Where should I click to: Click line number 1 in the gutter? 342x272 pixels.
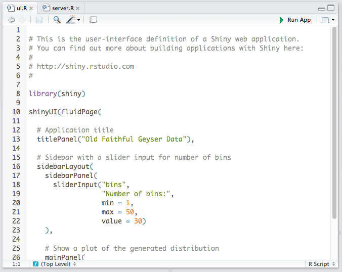[18, 30]
